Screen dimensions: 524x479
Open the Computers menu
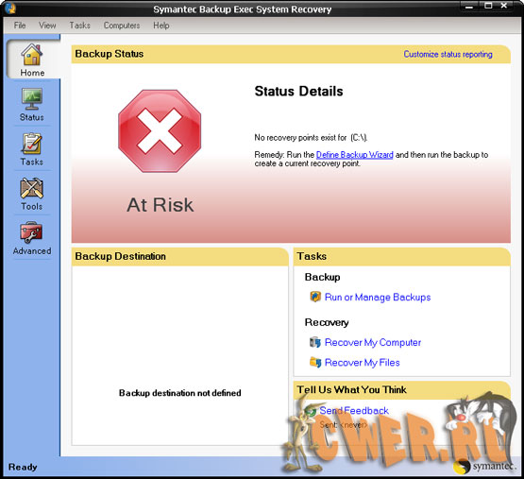coord(122,26)
